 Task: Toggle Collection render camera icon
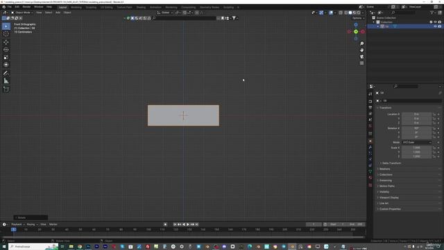440,22
